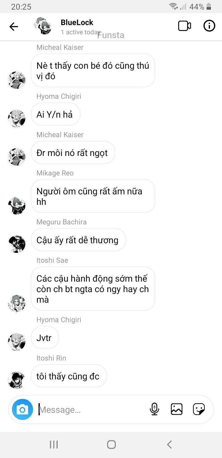
Task: Select the 'tôi thấy cũng đc' message
Action: (69, 376)
